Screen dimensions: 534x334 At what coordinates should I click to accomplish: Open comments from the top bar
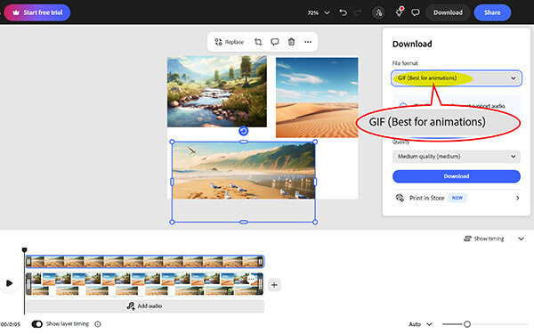coord(415,12)
